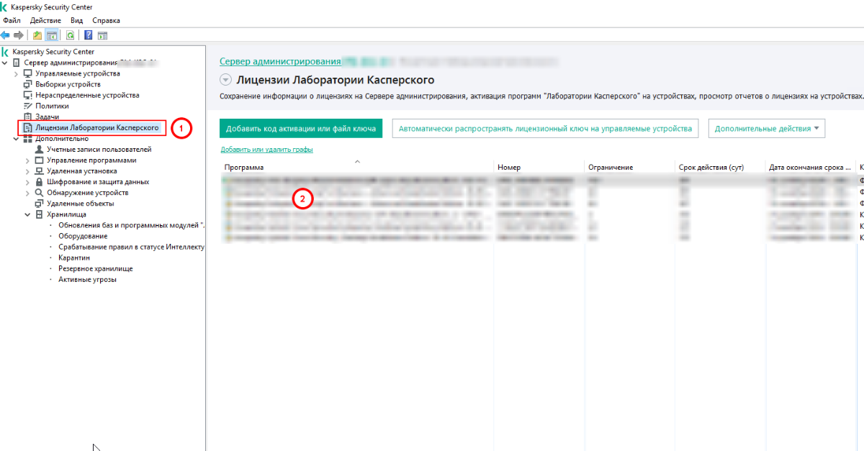864x451 pixels.
Task: Select Срабатывание правил в статусе item
Action: click(131, 247)
